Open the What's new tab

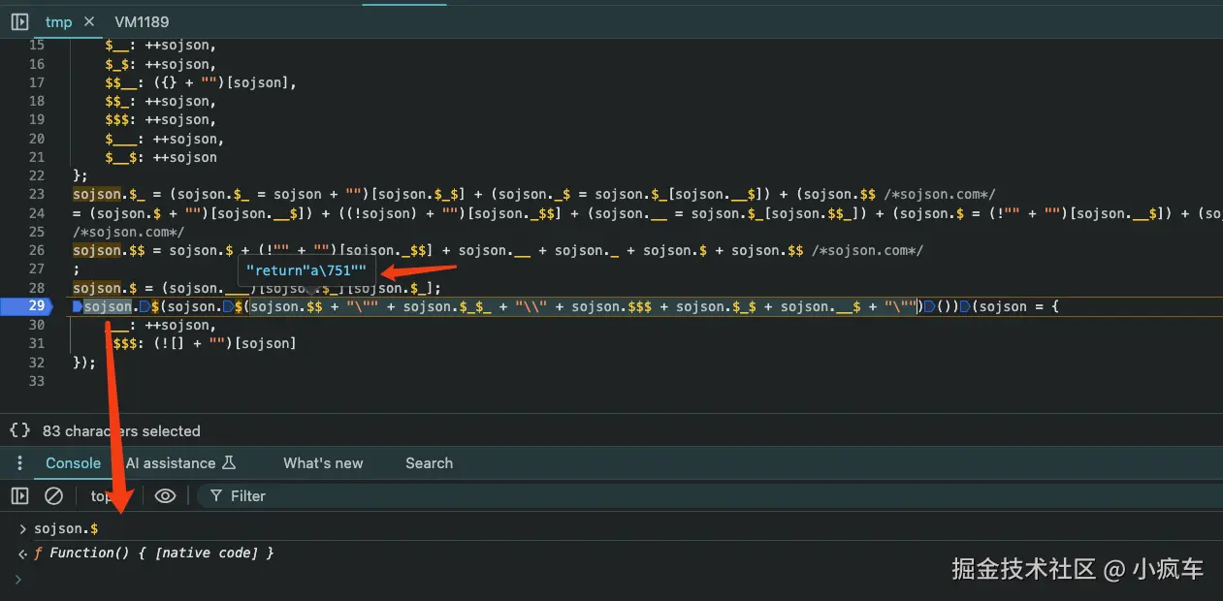click(323, 463)
